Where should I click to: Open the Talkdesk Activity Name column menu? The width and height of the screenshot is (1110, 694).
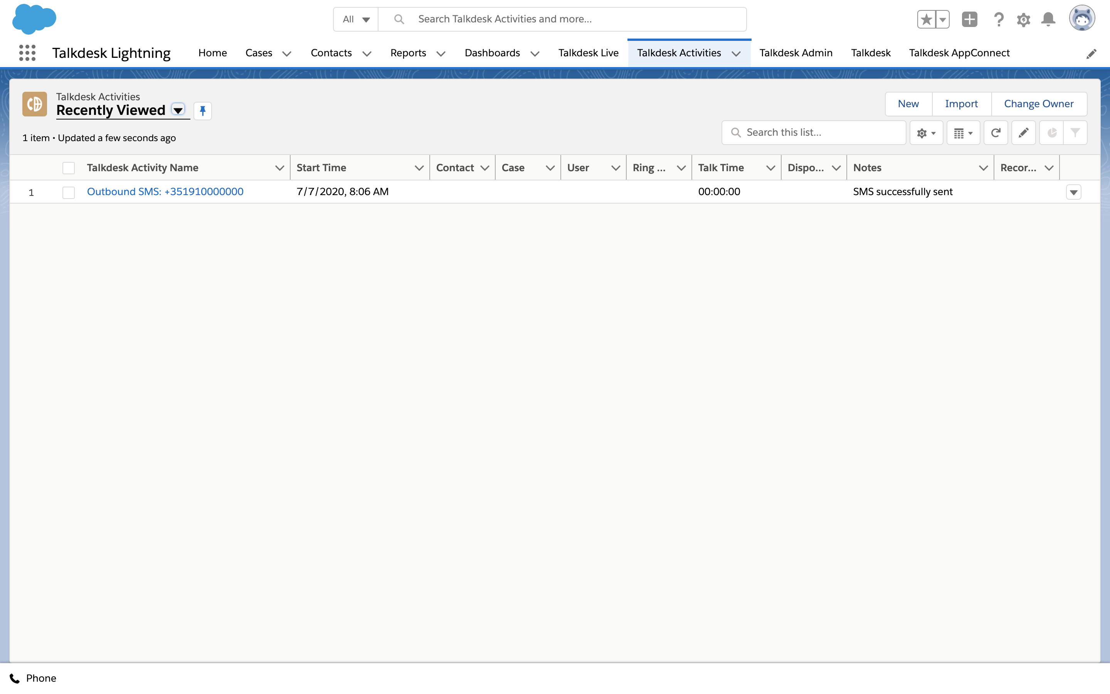(279, 168)
